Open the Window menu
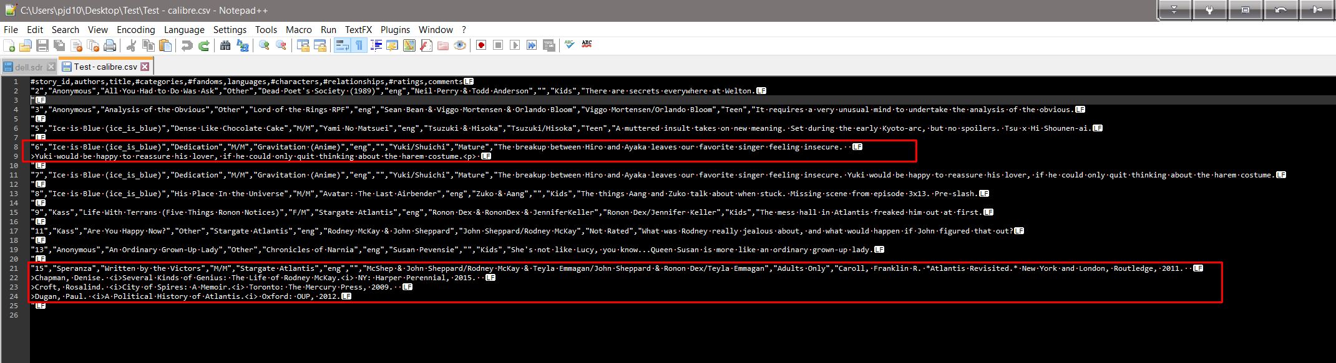Image resolution: width=1336 pixels, height=363 pixels. coord(436,29)
